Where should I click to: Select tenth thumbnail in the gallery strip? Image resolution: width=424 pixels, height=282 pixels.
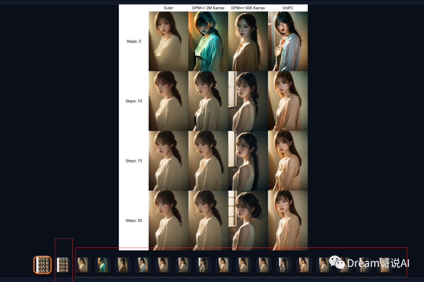[x=223, y=265]
